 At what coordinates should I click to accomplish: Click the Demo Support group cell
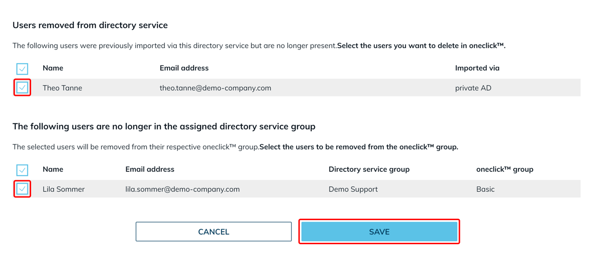(353, 189)
